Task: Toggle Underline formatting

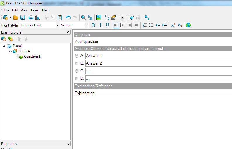Action: (107, 25)
